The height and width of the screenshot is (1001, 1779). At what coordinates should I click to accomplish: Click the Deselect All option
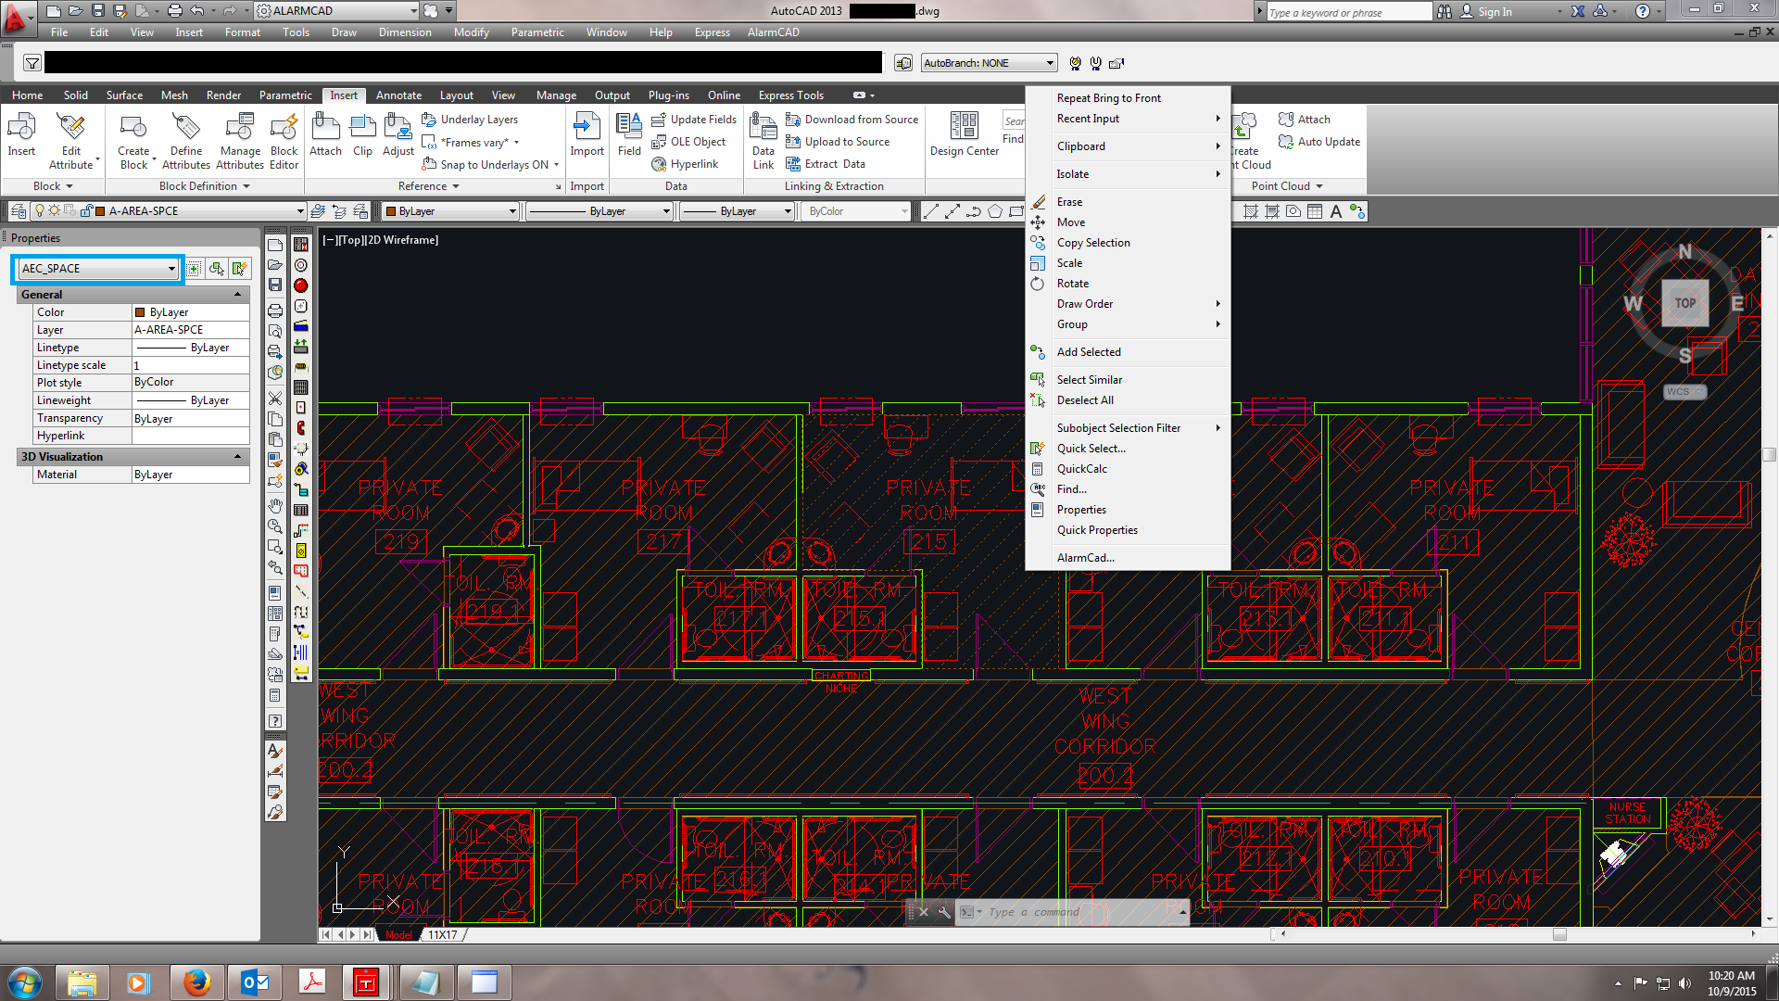click(x=1084, y=399)
